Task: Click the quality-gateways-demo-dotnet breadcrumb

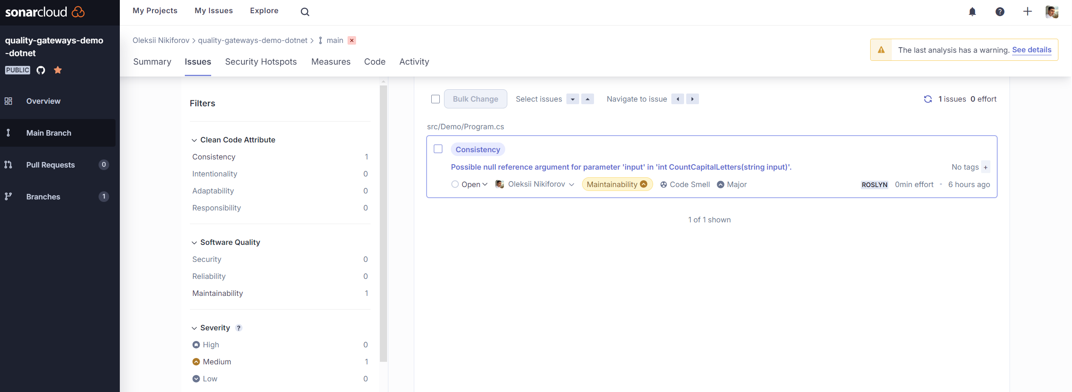Action: (253, 40)
